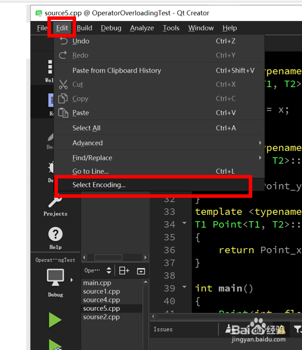
Task: Click line number 33 in gutter
Action: tap(169, 212)
